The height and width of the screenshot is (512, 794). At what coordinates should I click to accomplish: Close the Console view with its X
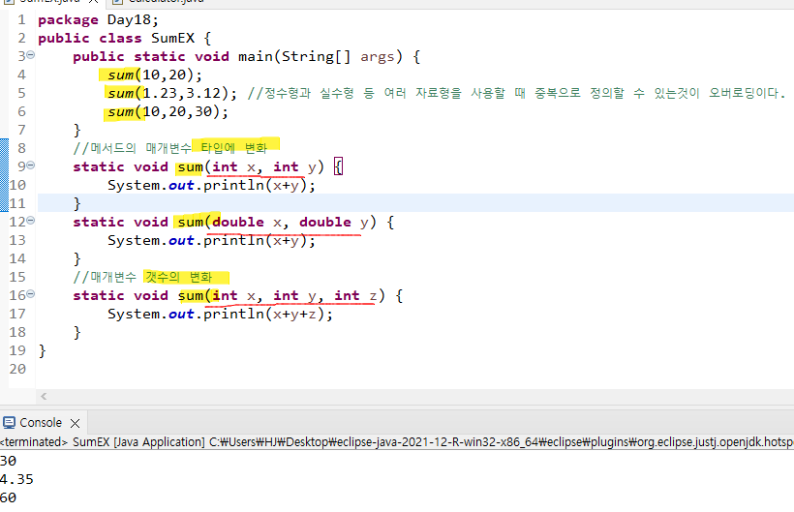point(75,423)
